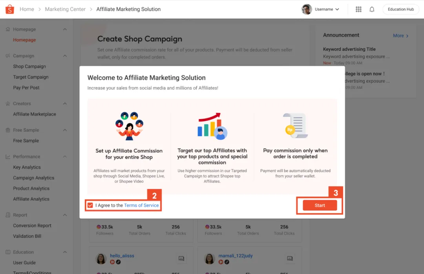Collapse the Campaign sidebar section
The image size is (424, 274).
tap(65, 56)
